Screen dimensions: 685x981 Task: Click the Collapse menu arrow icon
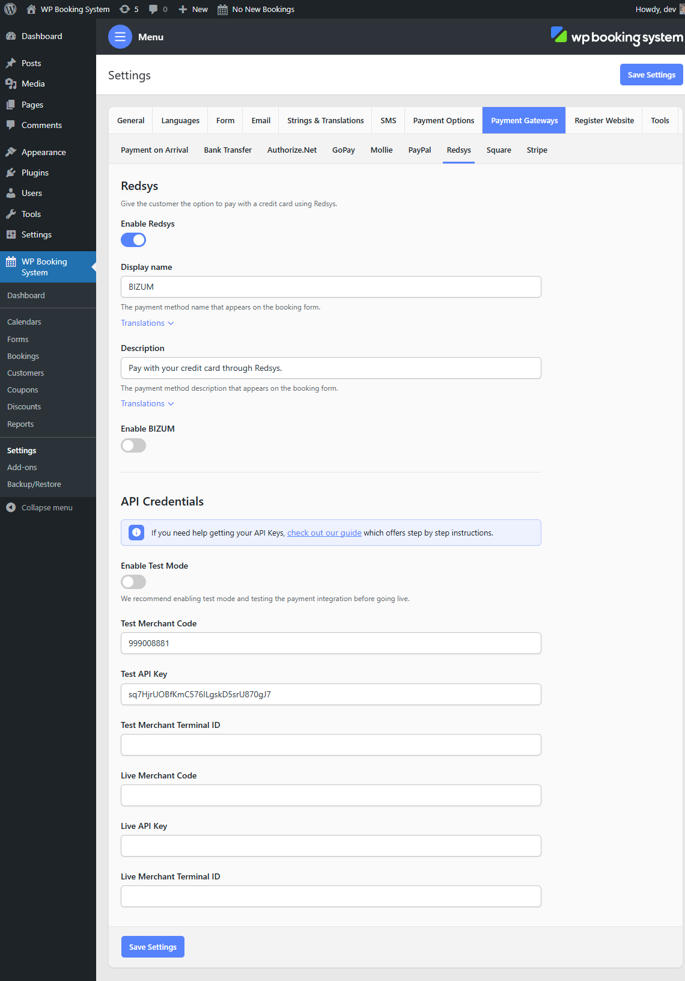(11, 507)
